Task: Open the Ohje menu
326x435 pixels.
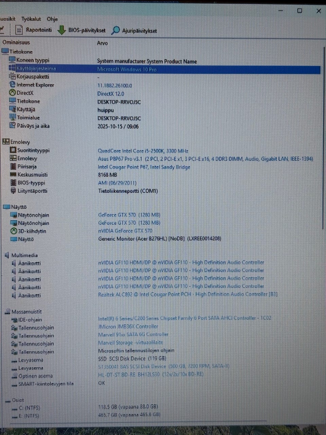Action: pyautogui.click(x=52, y=19)
